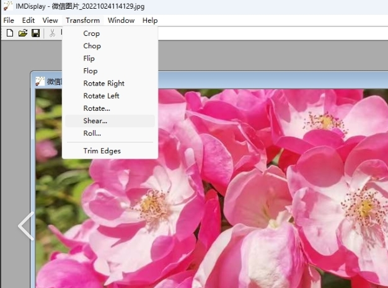Click the previous image left arrow

(26, 225)
